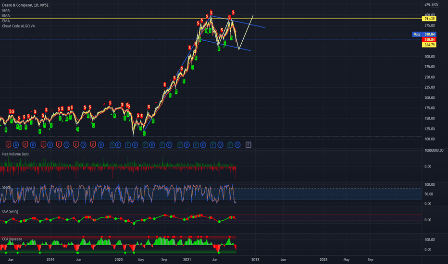Screen dimensions: 448x264
Task: Click the yellow 391.35 price label
Action: [x=429, y=19]
